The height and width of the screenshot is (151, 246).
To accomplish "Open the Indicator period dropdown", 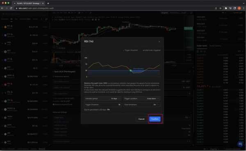I will click(103, 99).
